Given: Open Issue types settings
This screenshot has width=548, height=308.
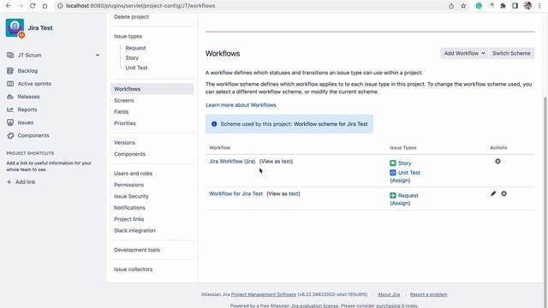Looking at the screenshot, I should pyautogui.click(x=128, y=36).
